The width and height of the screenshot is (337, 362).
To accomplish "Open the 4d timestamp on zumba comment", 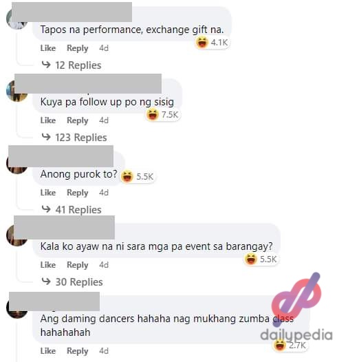I will [104, 351].
